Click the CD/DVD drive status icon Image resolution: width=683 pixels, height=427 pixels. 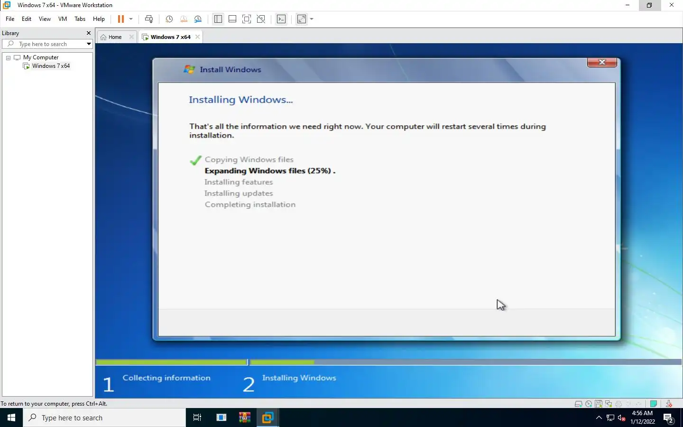click(x=589, y=404)
